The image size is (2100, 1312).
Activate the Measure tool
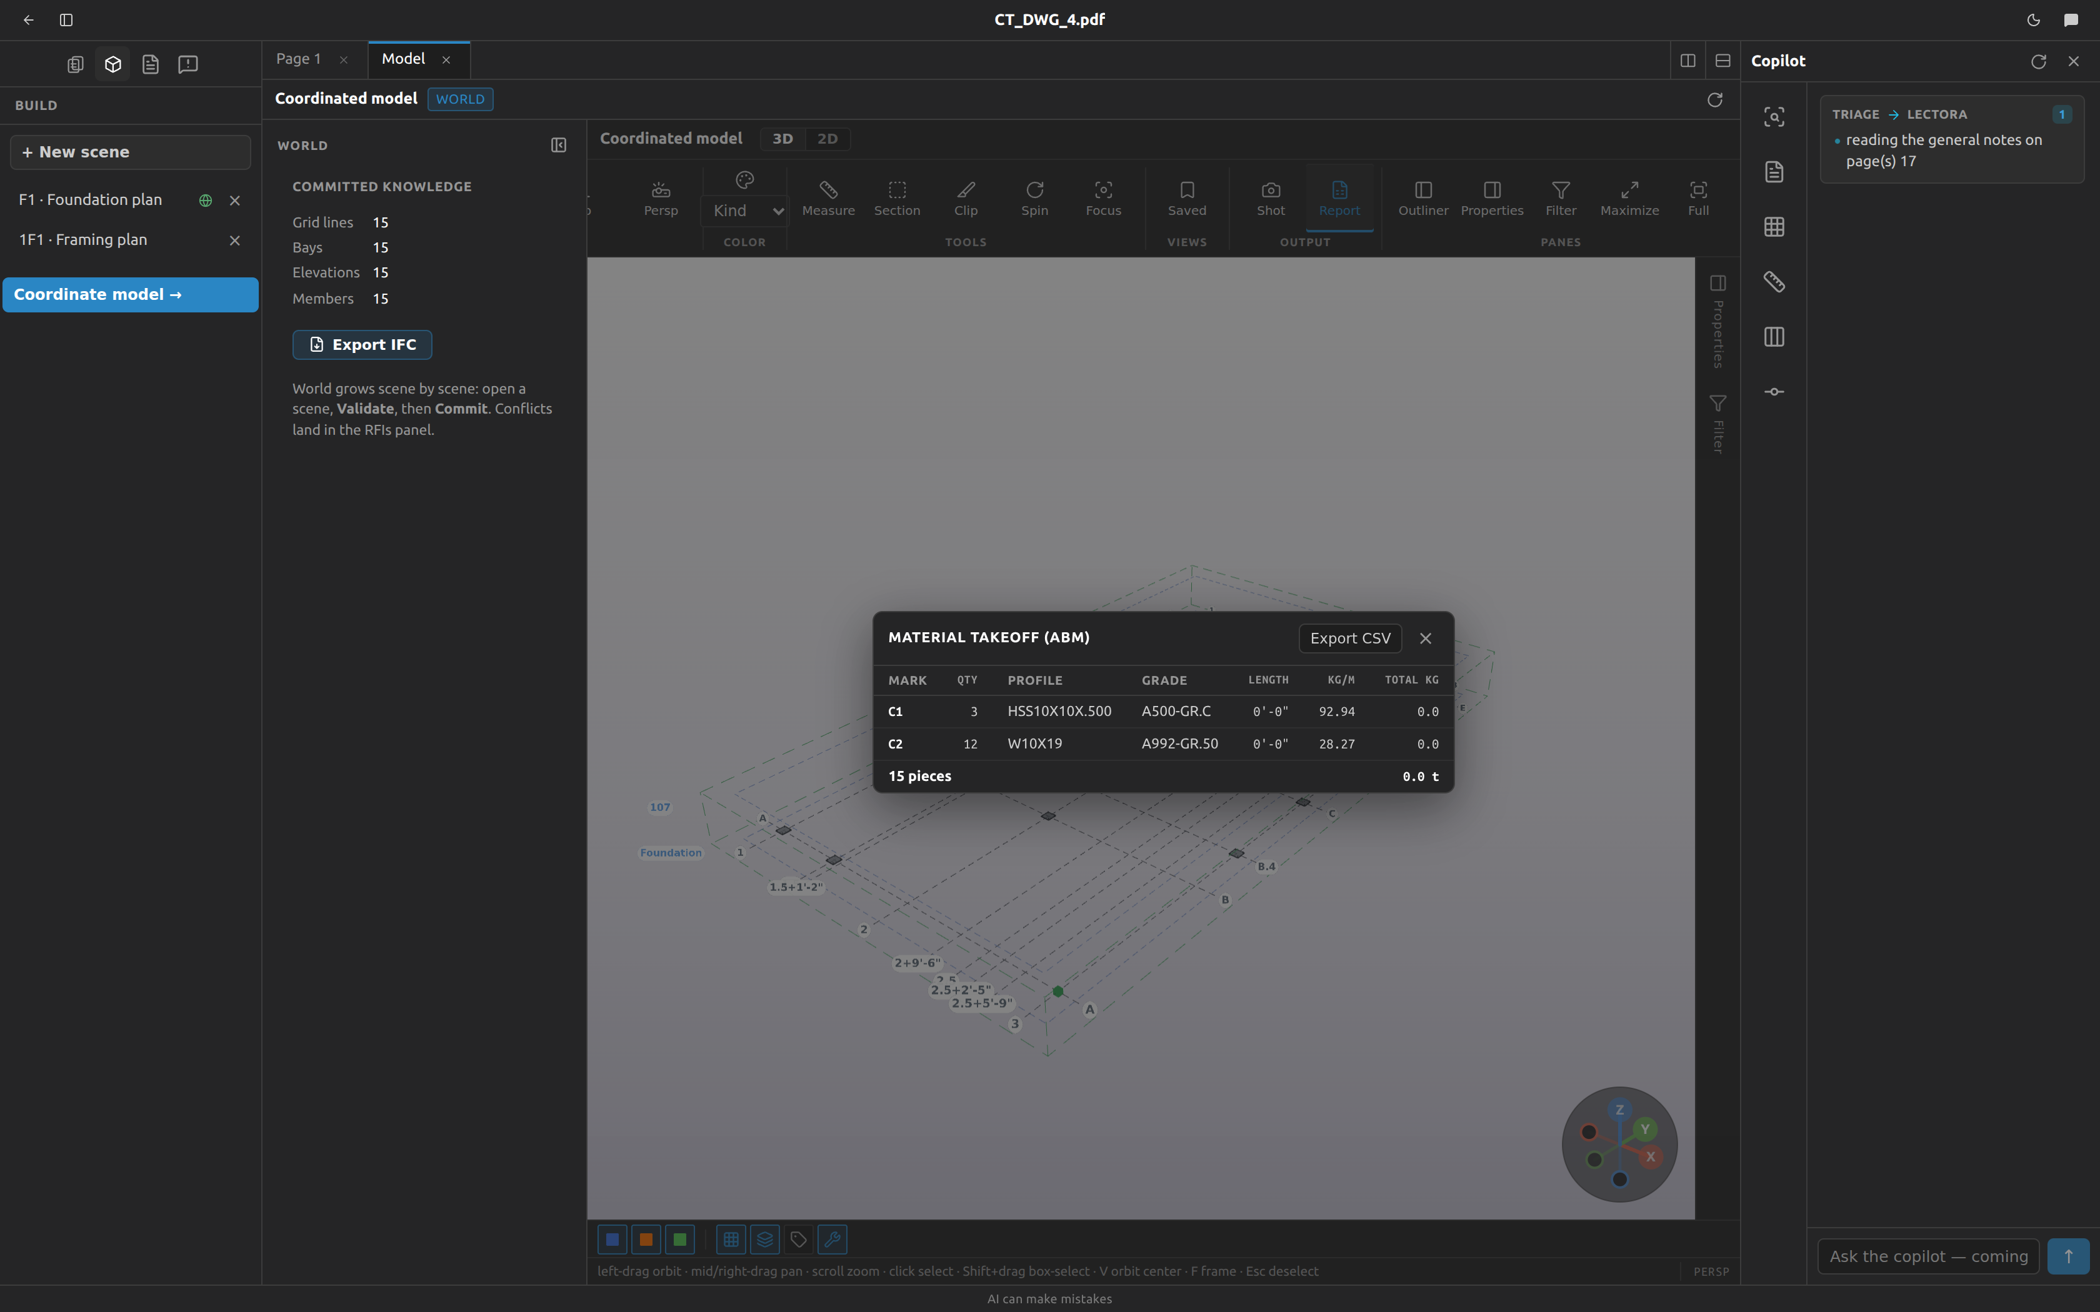tap(828, 198)
